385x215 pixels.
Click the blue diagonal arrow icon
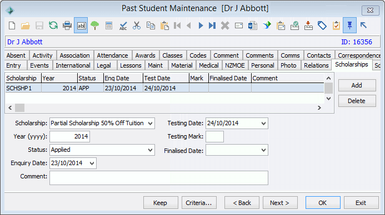[363, 25]
